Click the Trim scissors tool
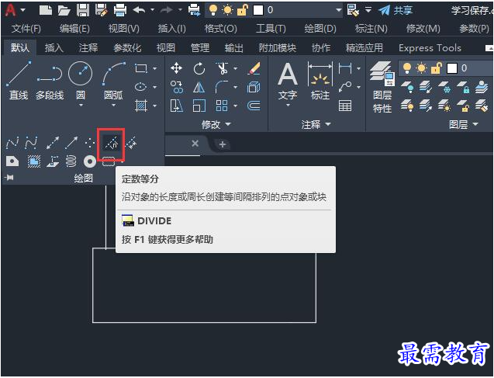Image resolution: width=494 pixels, height=378 pixels. 222,68
